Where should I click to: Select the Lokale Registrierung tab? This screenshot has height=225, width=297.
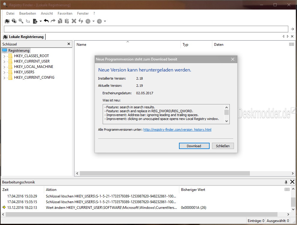click(24, 37)
